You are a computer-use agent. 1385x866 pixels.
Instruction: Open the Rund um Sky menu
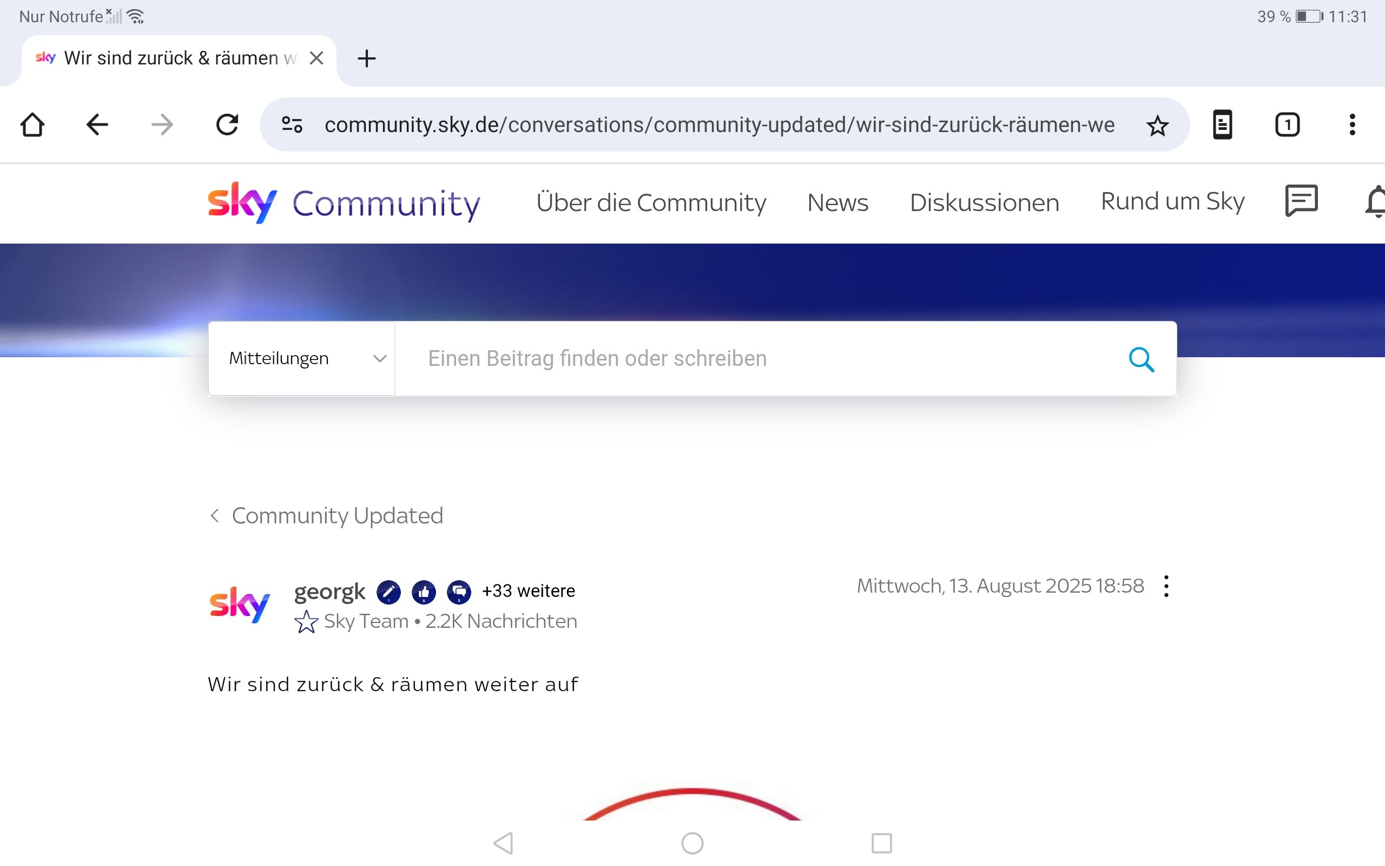coord(1173,201)
